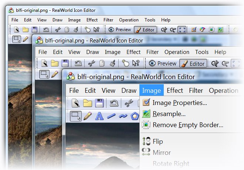
Task: Click the rectangle Selection tool in the front window
Action: pos(76,116)
